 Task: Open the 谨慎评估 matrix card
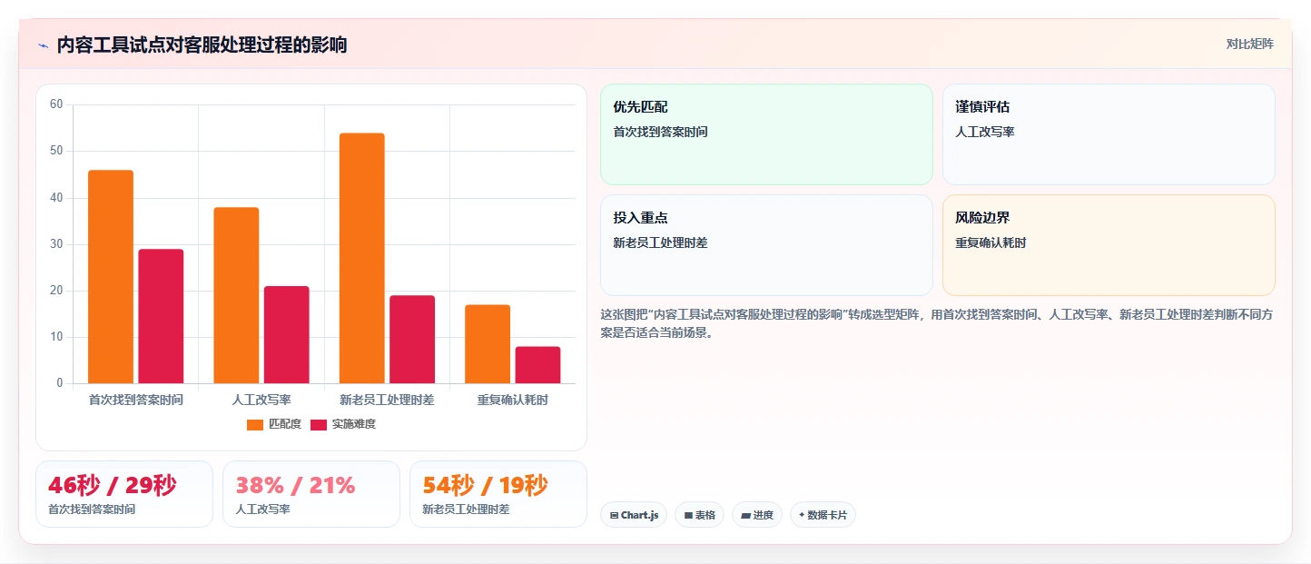(1109, 134)
